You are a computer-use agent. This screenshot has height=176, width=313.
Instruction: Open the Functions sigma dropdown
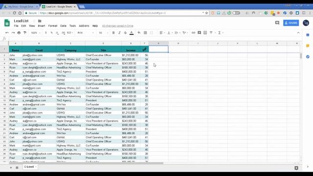tap(221, 33)
